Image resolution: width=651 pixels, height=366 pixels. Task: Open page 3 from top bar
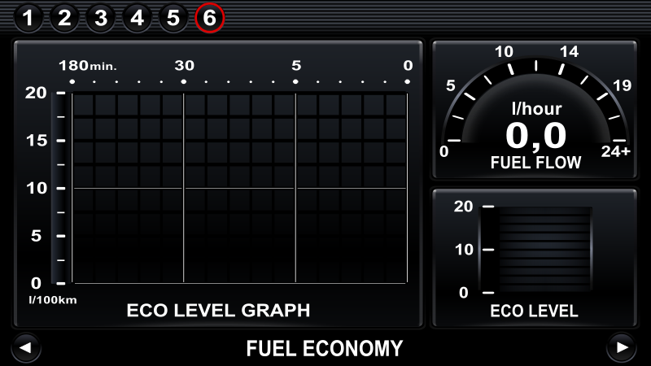tap(101, 18)
